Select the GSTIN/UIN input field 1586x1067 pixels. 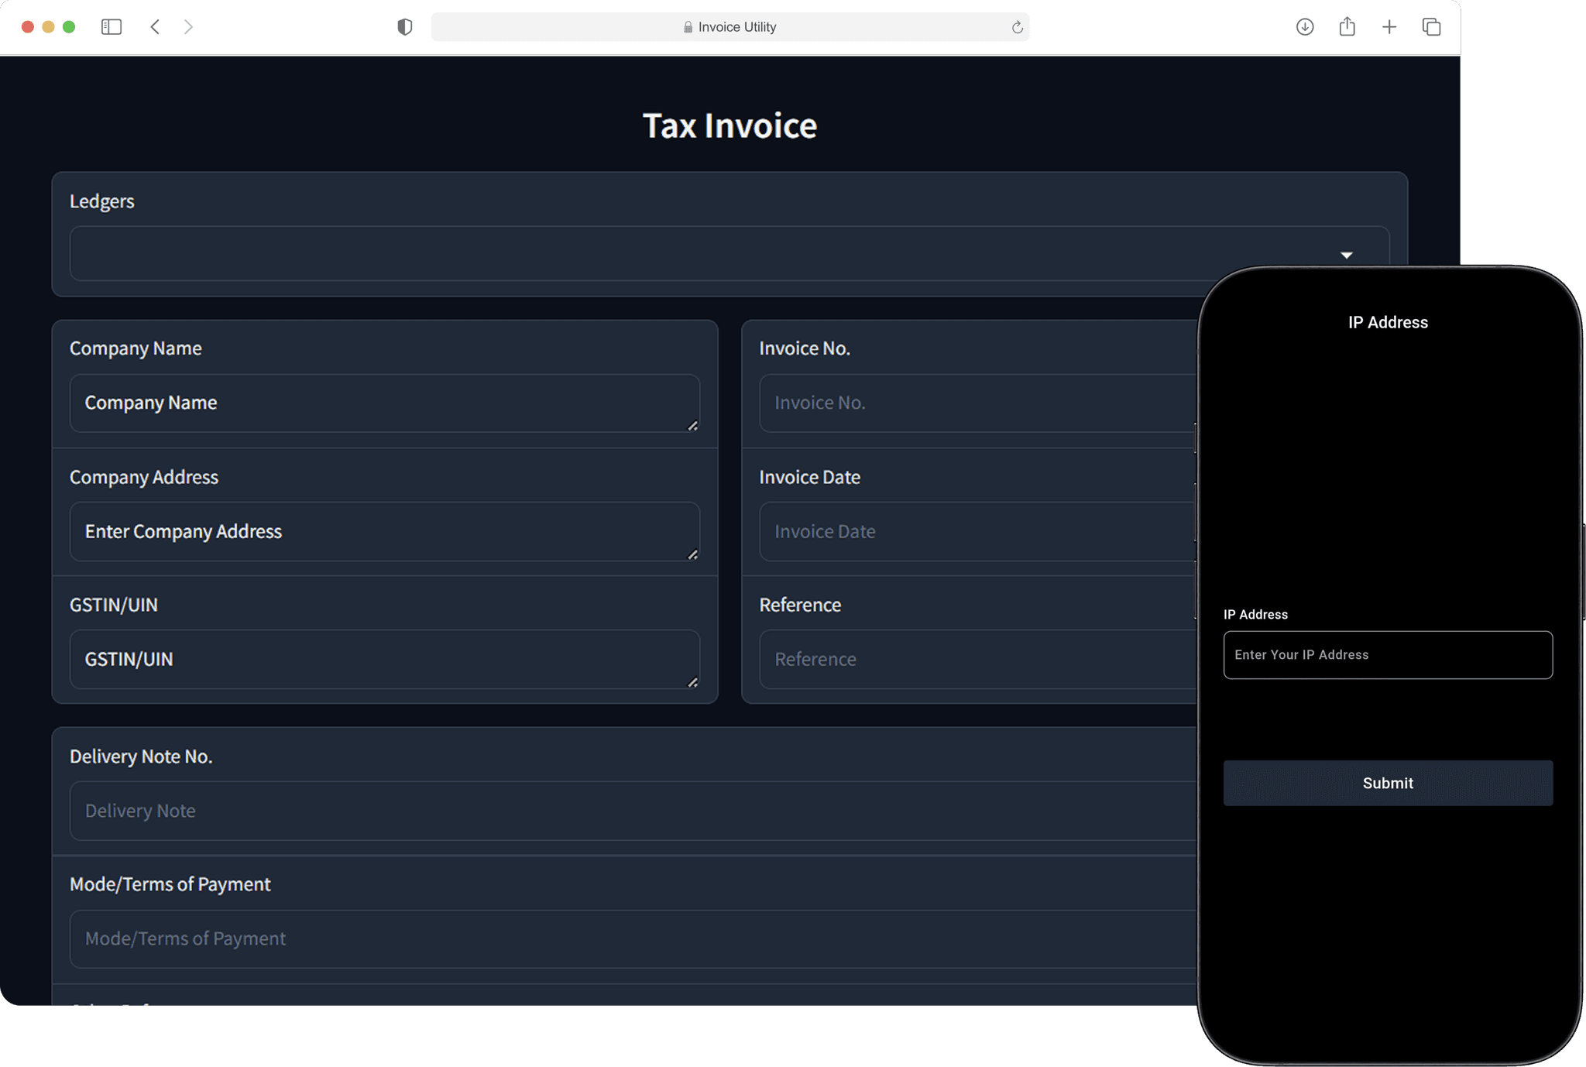[x=385, y=659]
